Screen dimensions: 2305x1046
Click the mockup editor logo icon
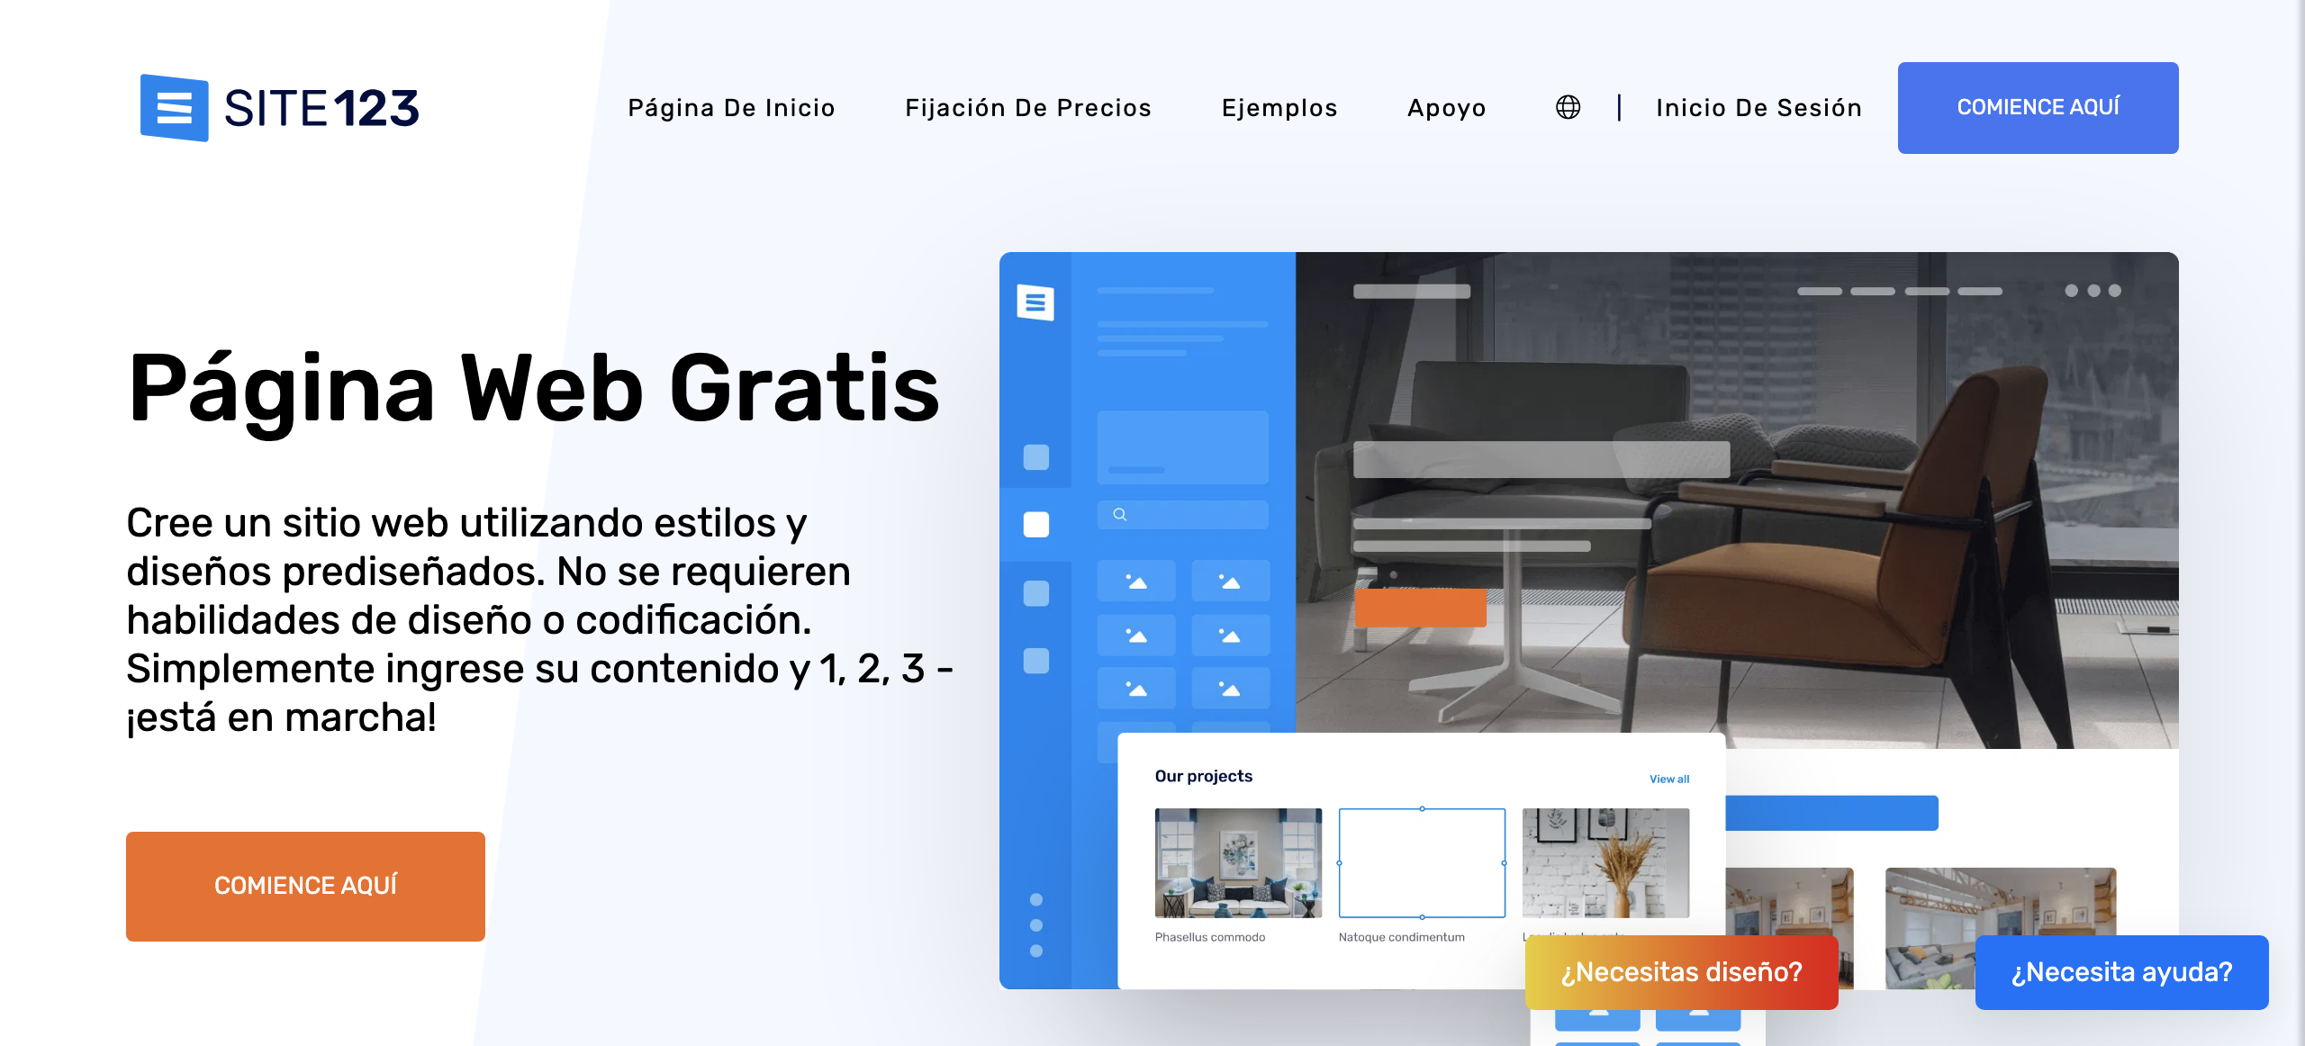pyautogui.click(x=1035, y=302)
